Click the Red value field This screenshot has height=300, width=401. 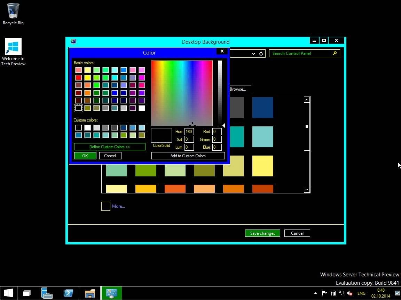(217, 132)
